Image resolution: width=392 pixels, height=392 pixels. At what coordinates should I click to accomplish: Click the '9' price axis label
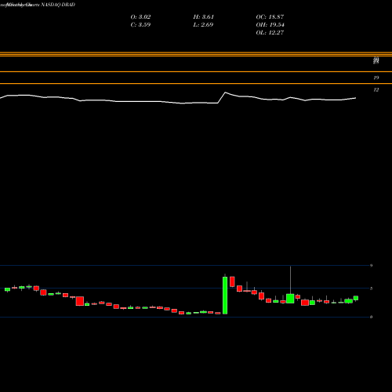pos(371,266)
